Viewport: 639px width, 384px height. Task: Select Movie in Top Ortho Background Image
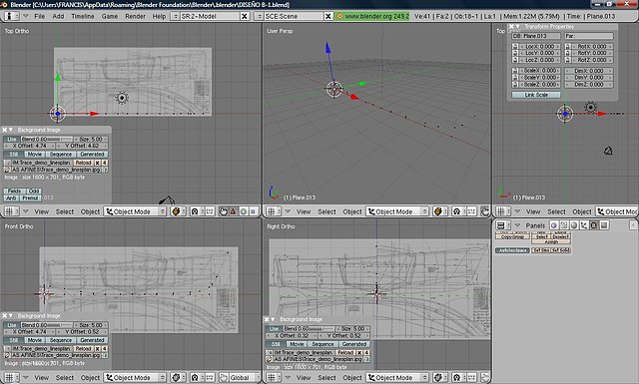click(35, 155)
